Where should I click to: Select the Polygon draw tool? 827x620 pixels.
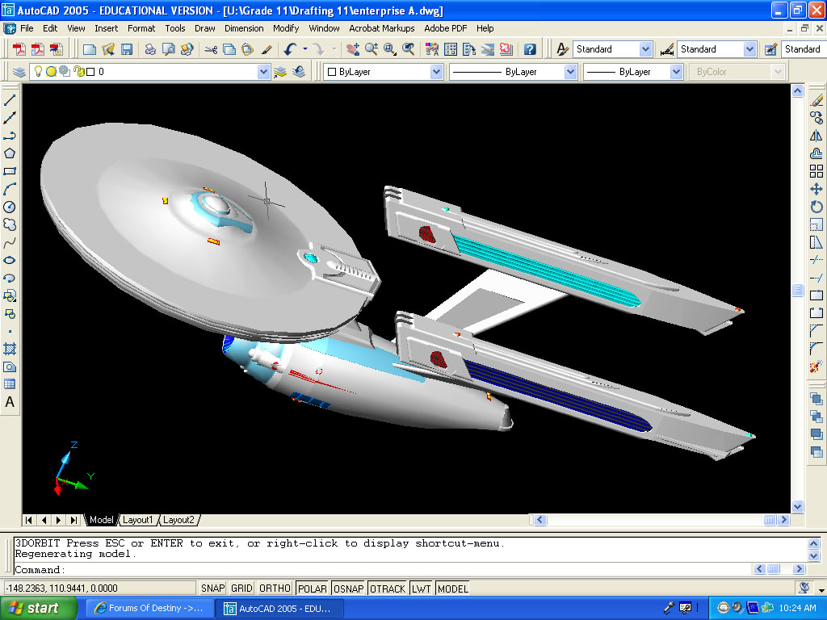[x=10, y=153]
